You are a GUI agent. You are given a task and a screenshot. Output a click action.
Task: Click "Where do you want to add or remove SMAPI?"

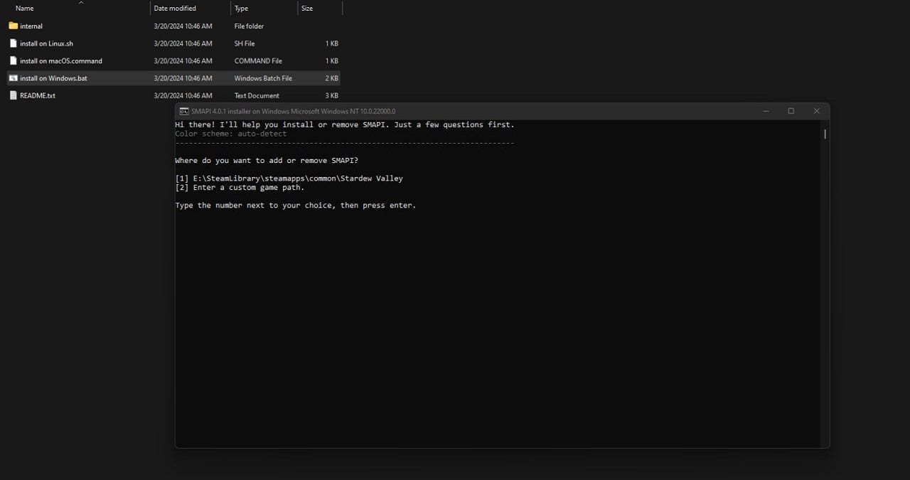tap(267, 161)
